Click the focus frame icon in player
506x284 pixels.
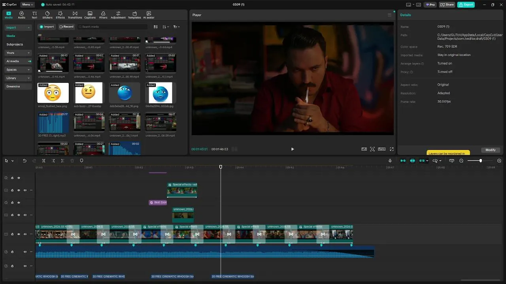tap(372, 149)
